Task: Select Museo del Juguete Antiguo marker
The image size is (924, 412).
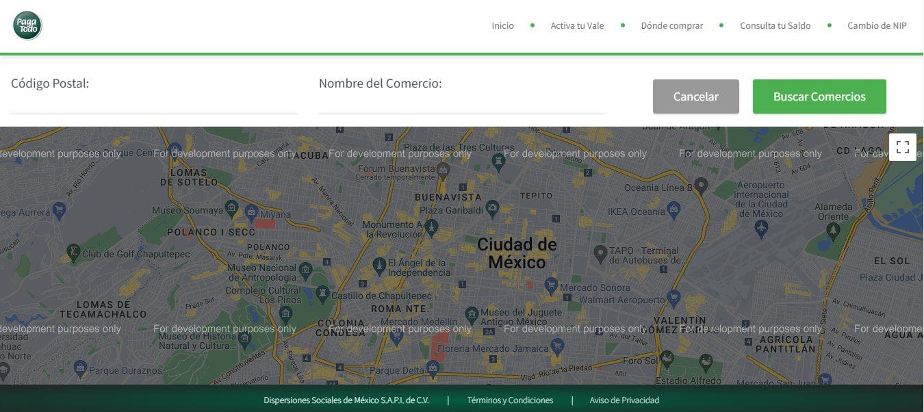Action: tap(472, 315)
